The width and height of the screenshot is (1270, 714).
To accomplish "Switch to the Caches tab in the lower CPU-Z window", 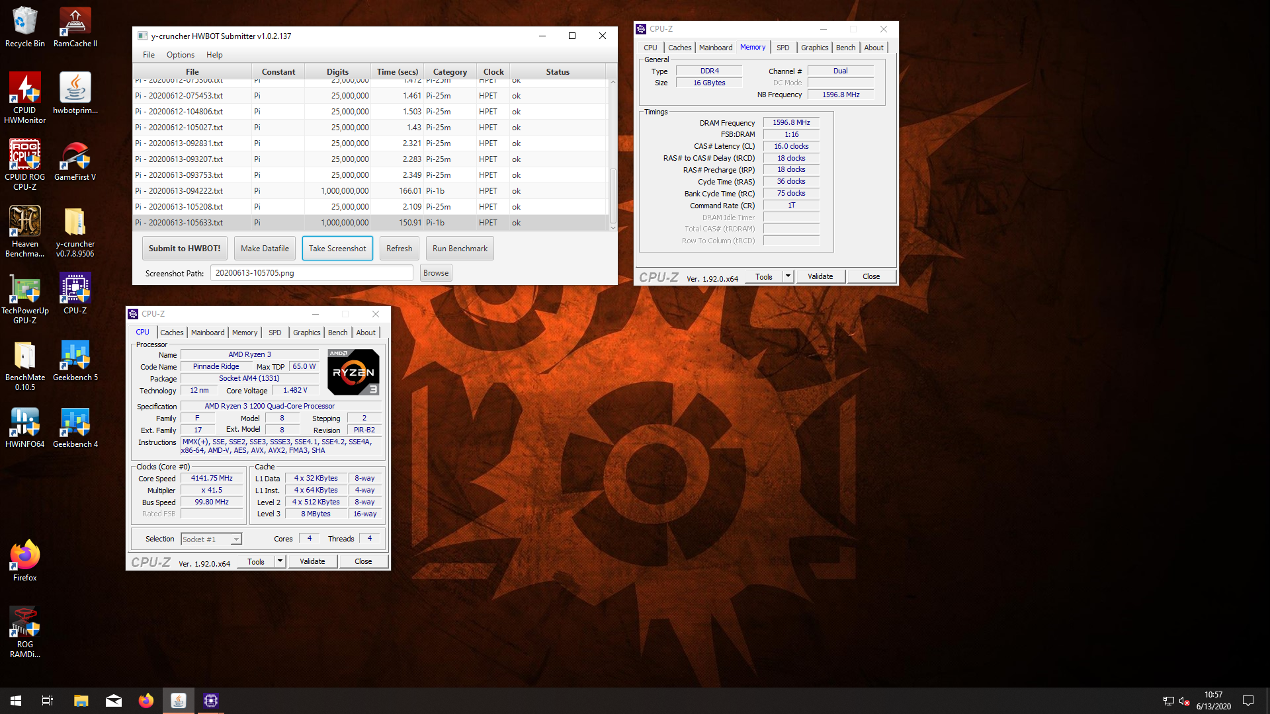I will (171, 333).
